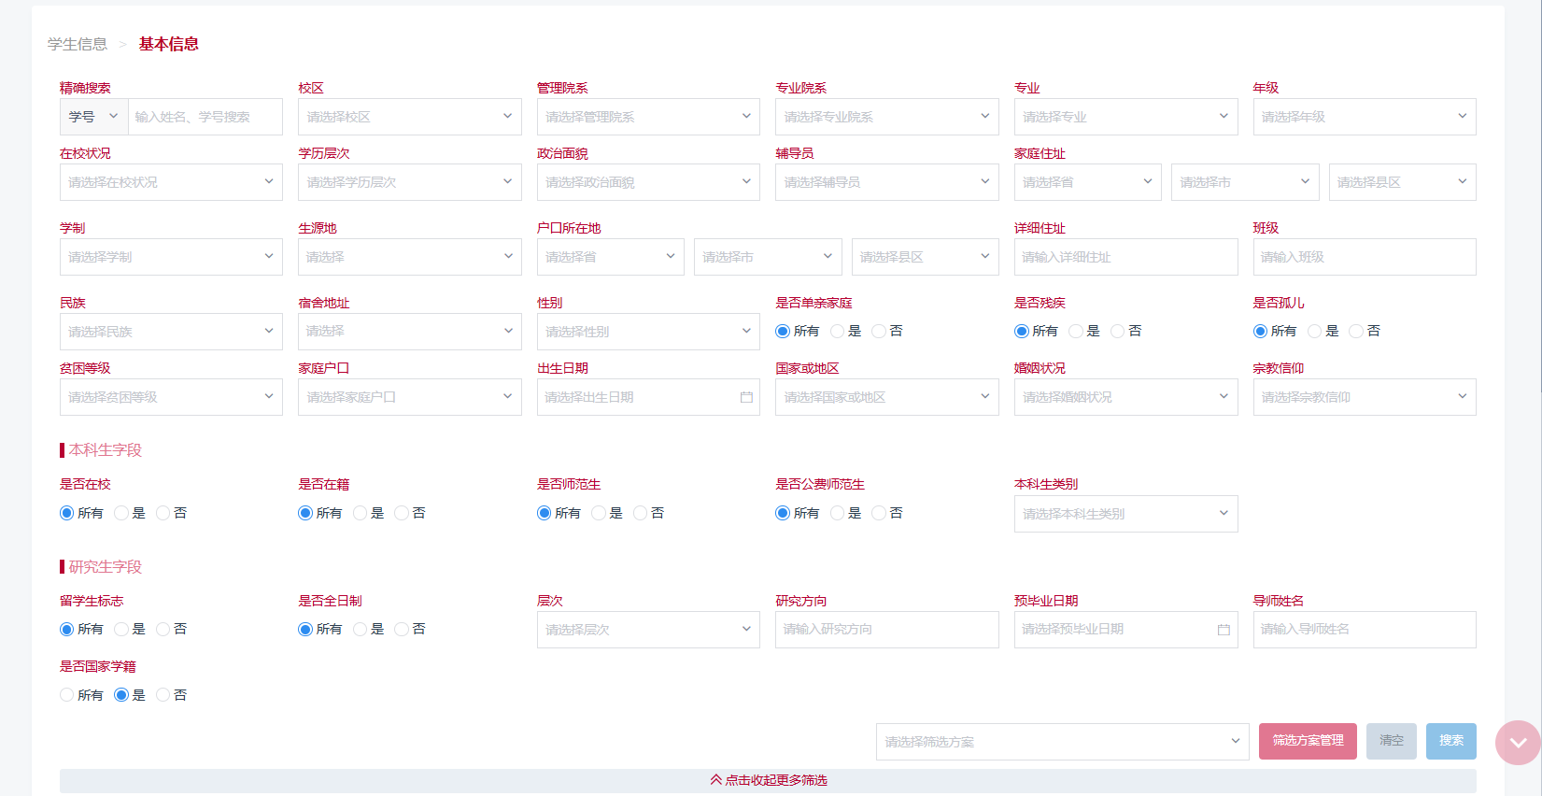Select 是 for 留学生标志
Image resolution: width=1542 pixels, height=796 pixels.
pos(121,630)
